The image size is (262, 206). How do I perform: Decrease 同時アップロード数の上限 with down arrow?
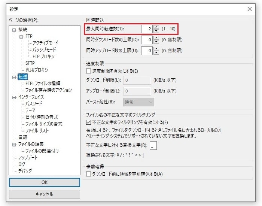pyautogui.click(x=156, y=52)
